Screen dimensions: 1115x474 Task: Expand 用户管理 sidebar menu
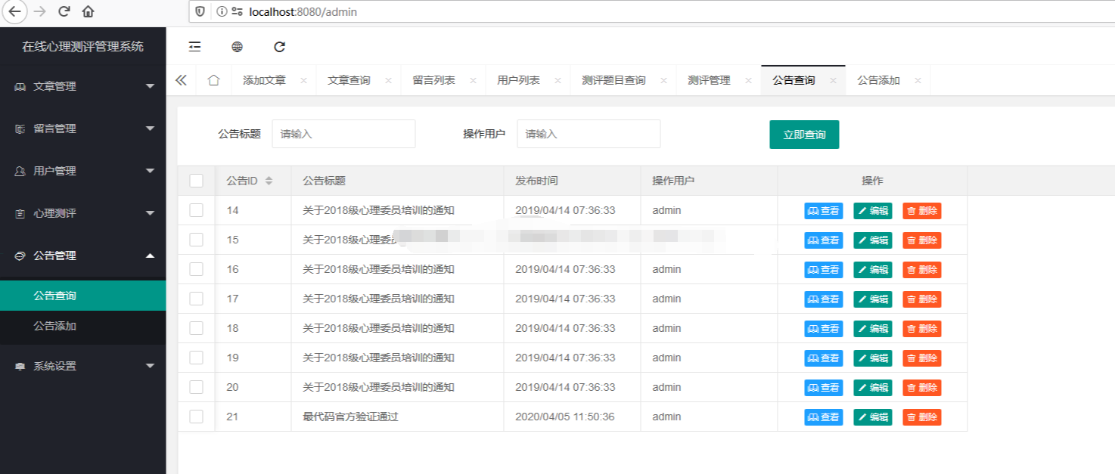(83, 171)
